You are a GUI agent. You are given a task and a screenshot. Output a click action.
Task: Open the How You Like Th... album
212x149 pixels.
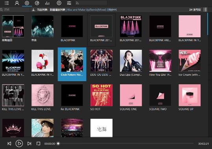pyautogui.click(x=160, y=61)
